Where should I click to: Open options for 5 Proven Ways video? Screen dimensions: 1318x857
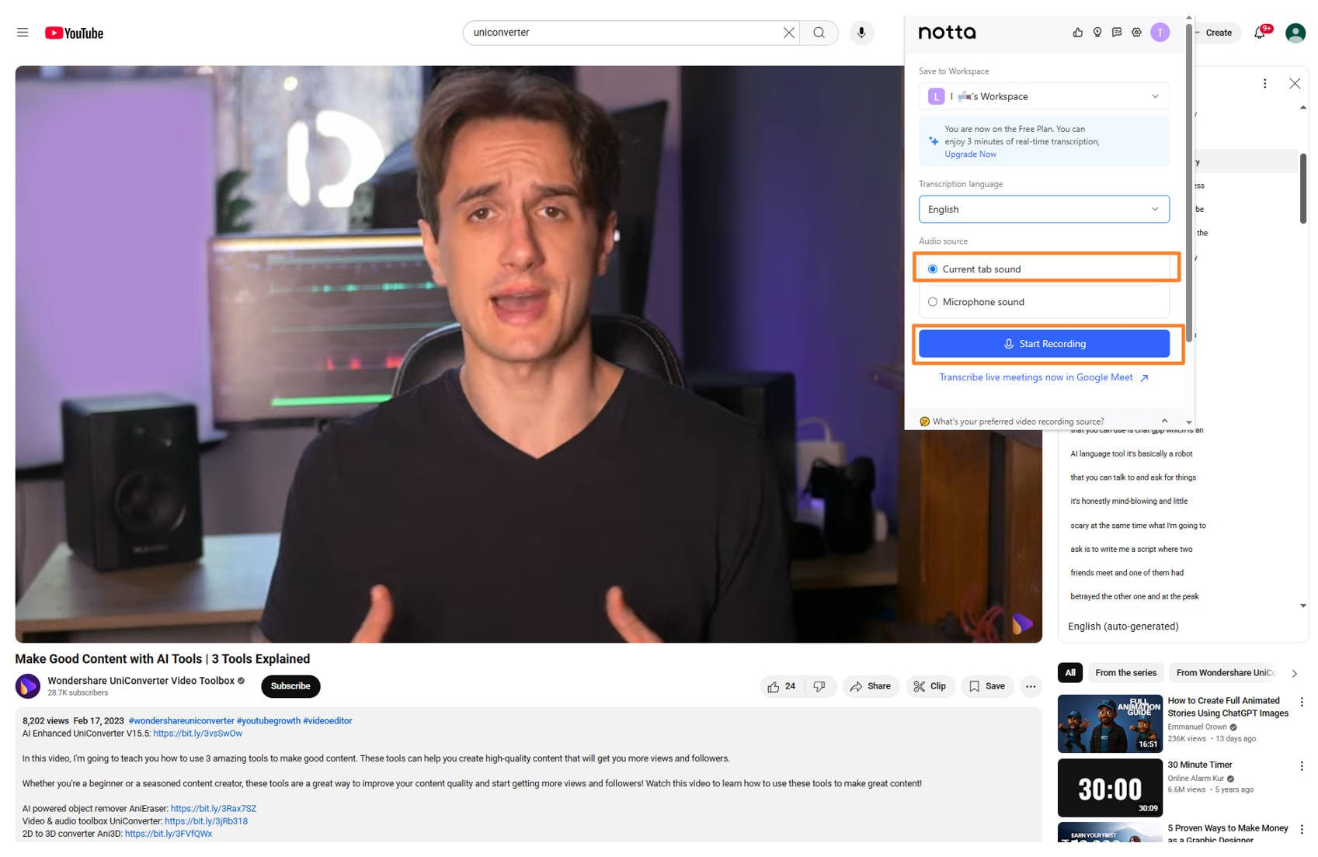(1302, 830)
